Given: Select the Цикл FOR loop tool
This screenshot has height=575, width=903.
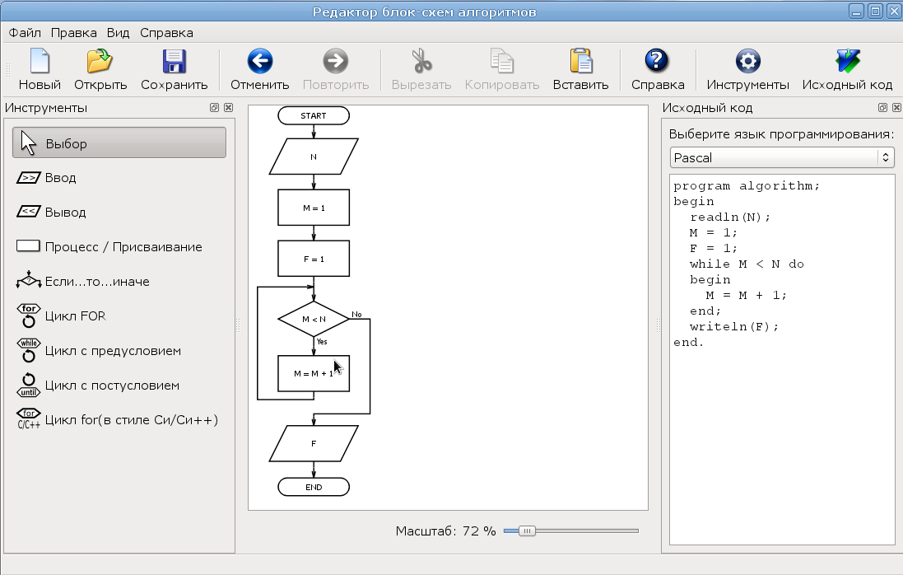Looking at the screenshot, I should (x=75, y=316).
